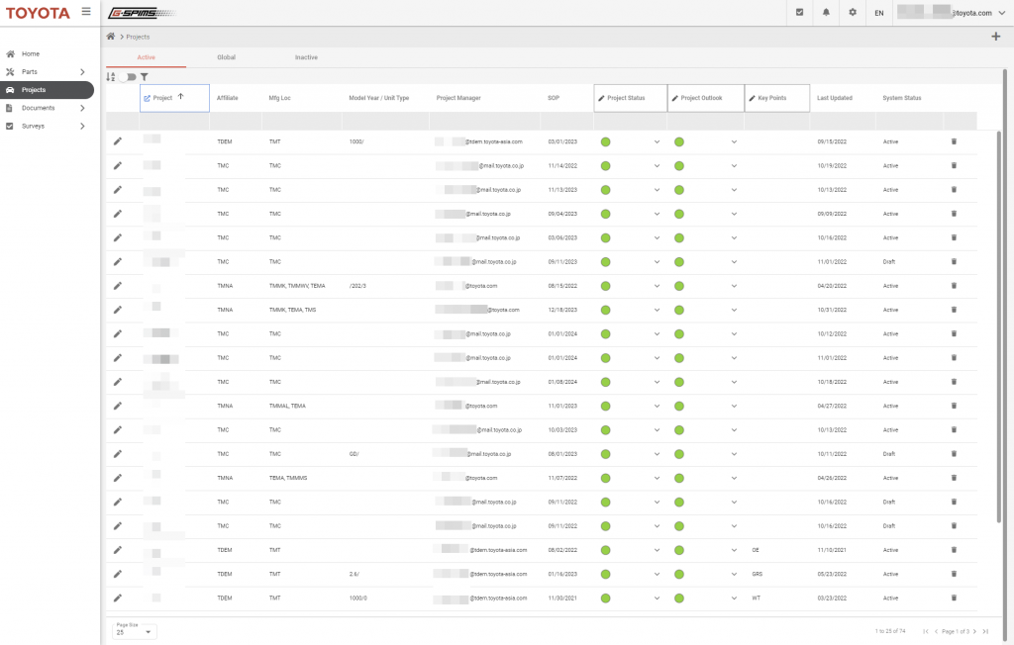Screen dimensions: 1014x645
Task: Go to the next page of results
Action: [974, 631]
